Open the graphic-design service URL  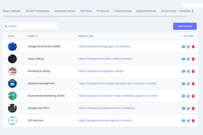pos(101,71)
